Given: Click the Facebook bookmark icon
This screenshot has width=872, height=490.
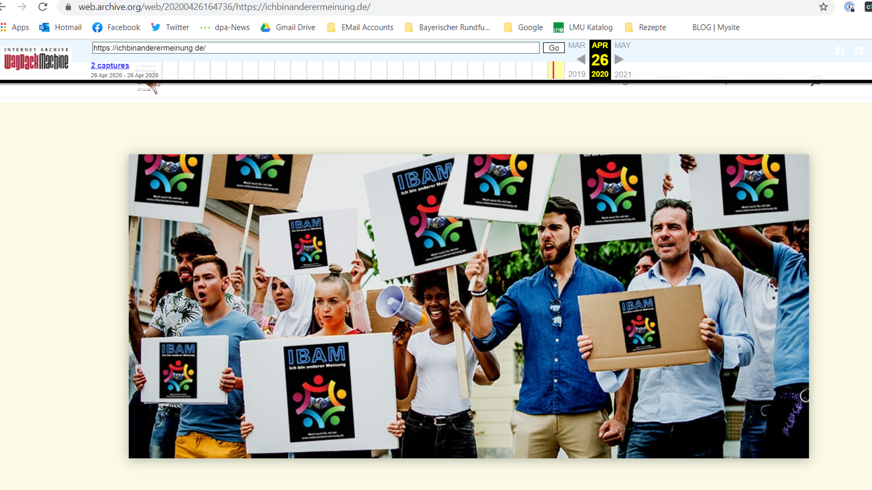Looking at the screenshot, I should (x=98, y=27).
